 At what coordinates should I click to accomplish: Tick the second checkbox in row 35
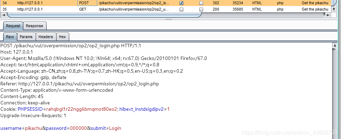tap(201, 9)
